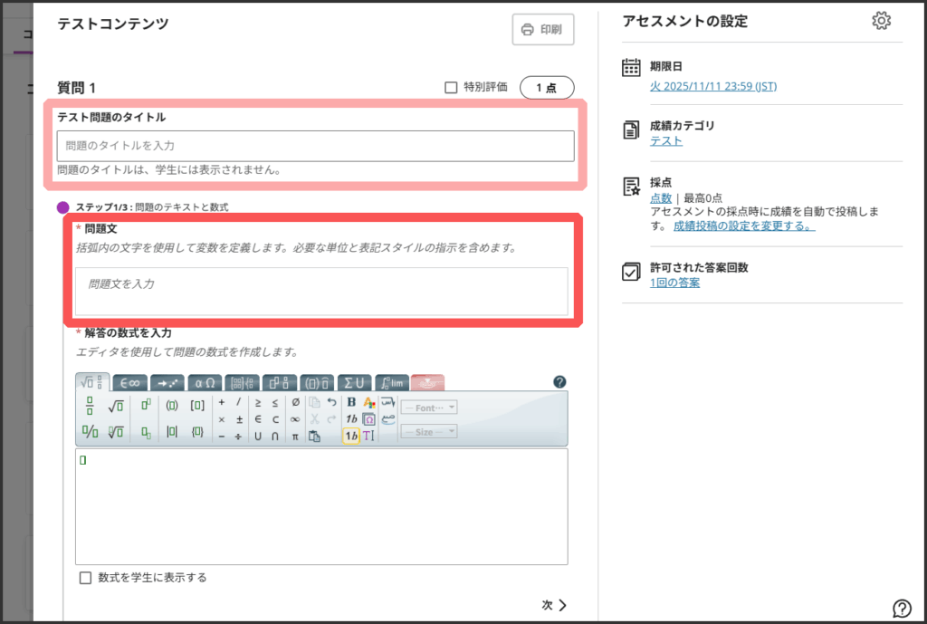Open assessment settings gear icon
This screenshot has width=927, height=624.
881,21
